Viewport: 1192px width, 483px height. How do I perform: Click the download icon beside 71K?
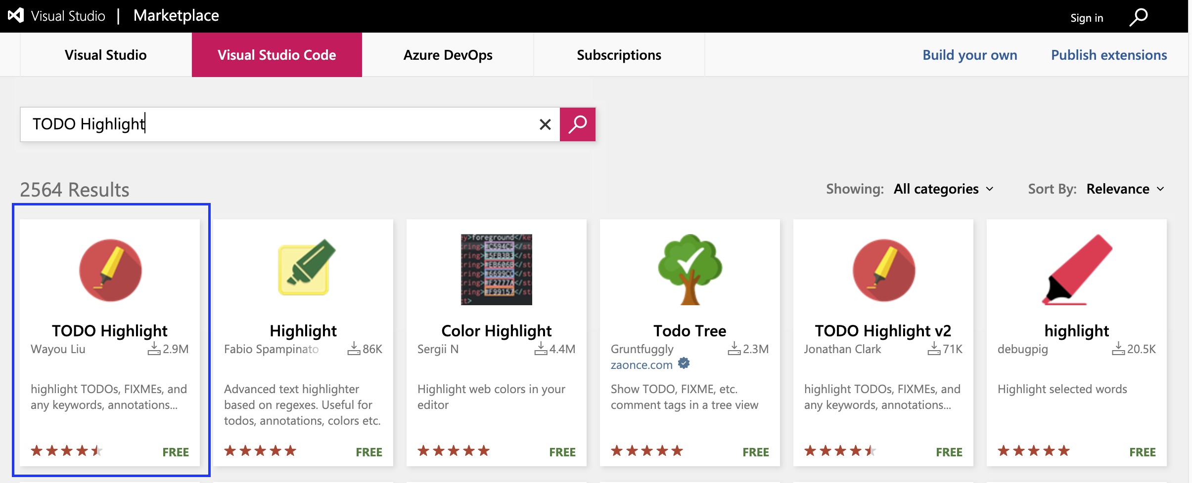click(934, 349)
